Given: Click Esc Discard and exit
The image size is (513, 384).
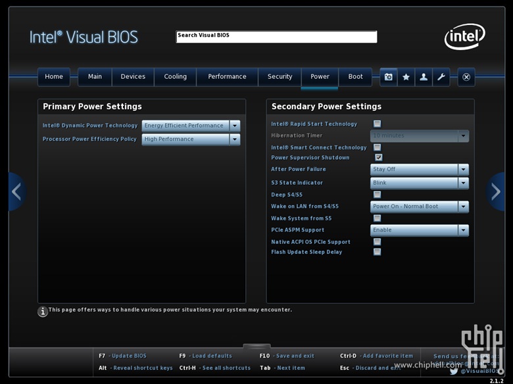Looking at the screenshot, I should (370, 368).
